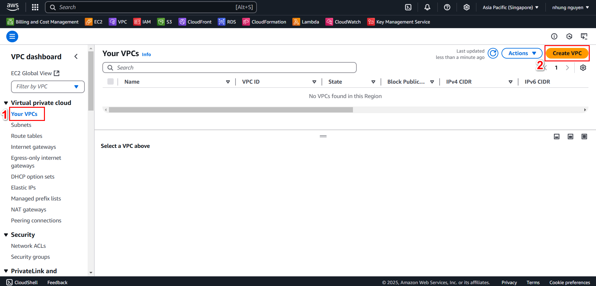Viewport: 596px width, 286px height.
Task: Set split panel to half height
Action: coord(571,137)
